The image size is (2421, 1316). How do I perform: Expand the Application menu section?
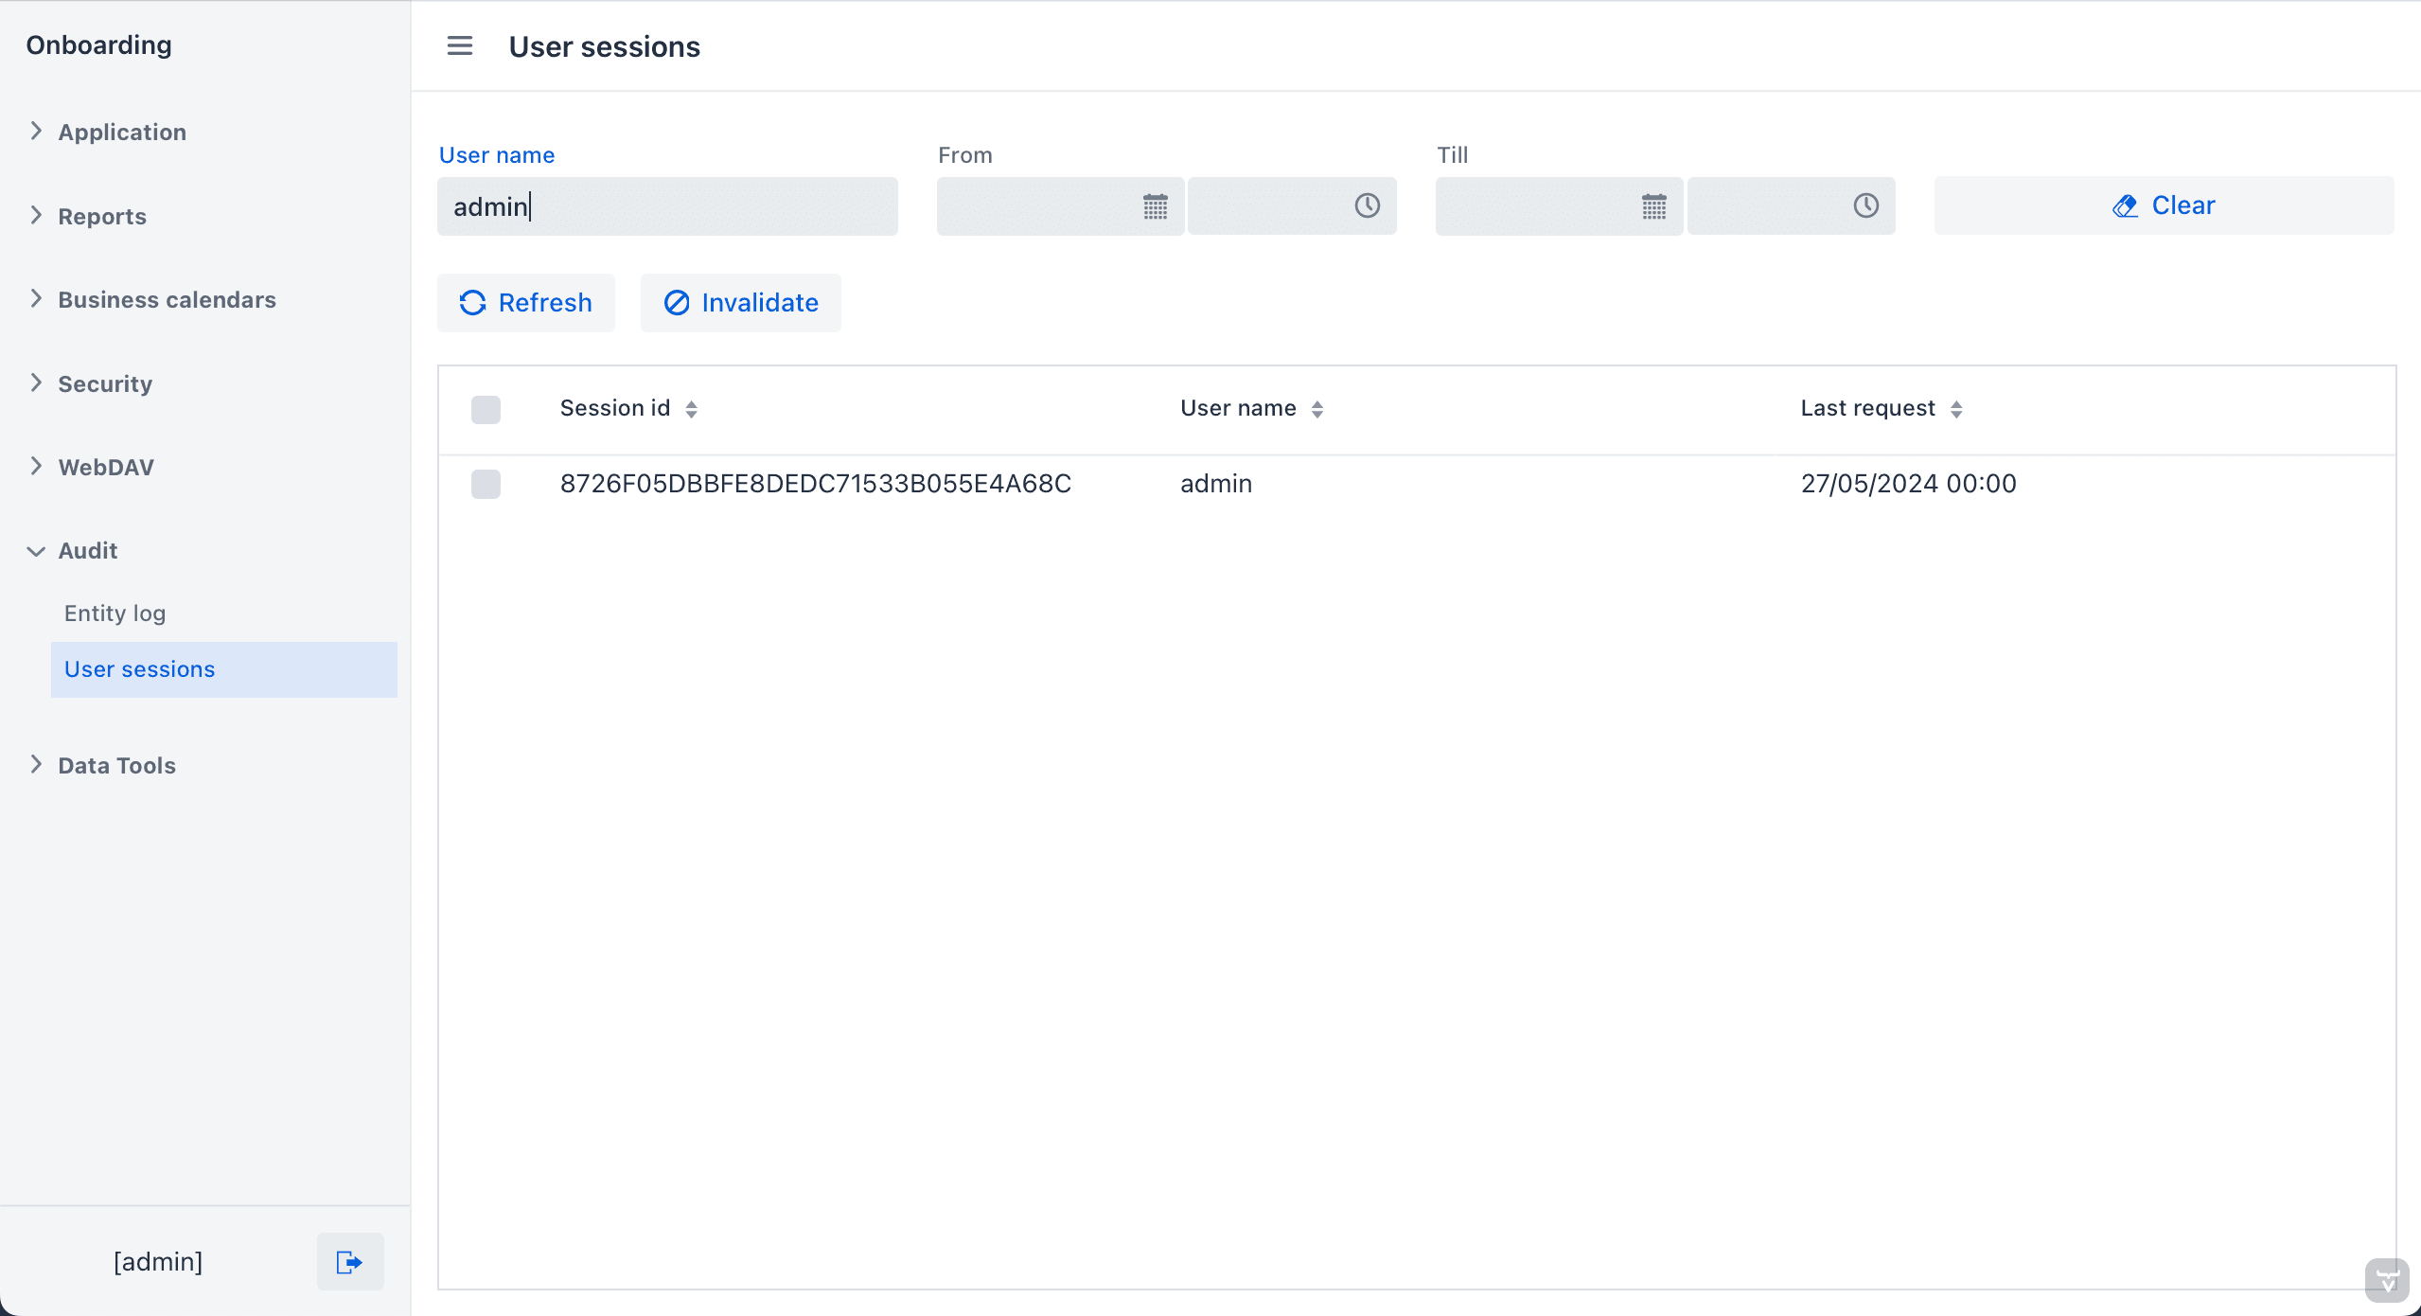click(121, 132)
